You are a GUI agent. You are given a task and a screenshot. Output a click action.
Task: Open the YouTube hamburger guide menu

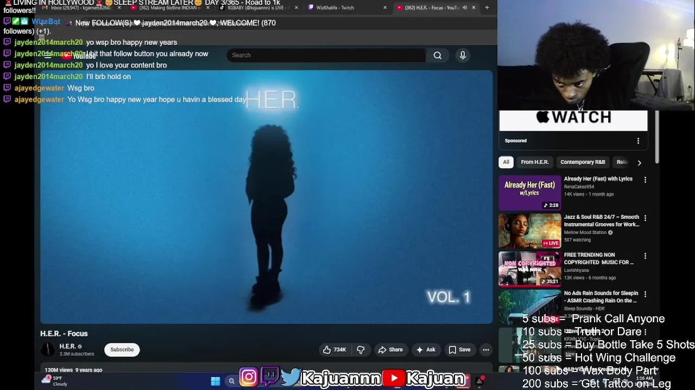pyautogui.click(x=48, y=55)
